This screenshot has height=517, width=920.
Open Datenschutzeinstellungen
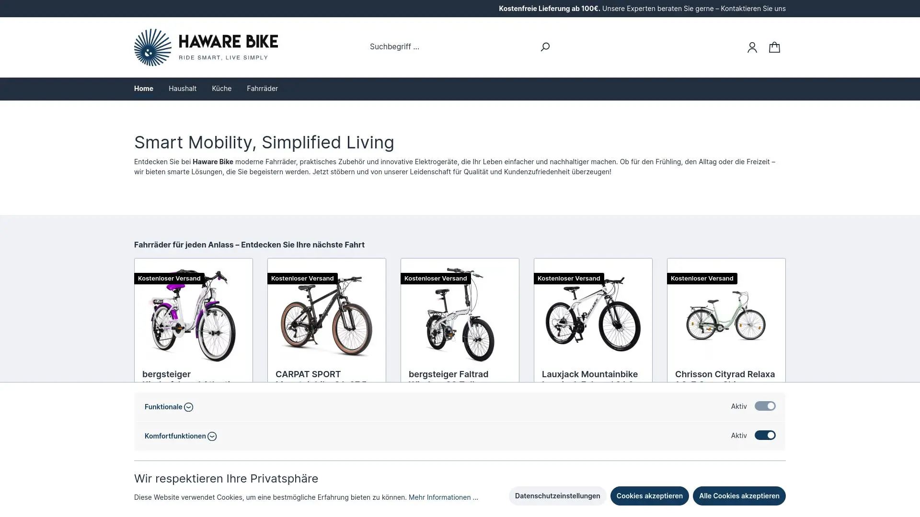pos(557,496)
